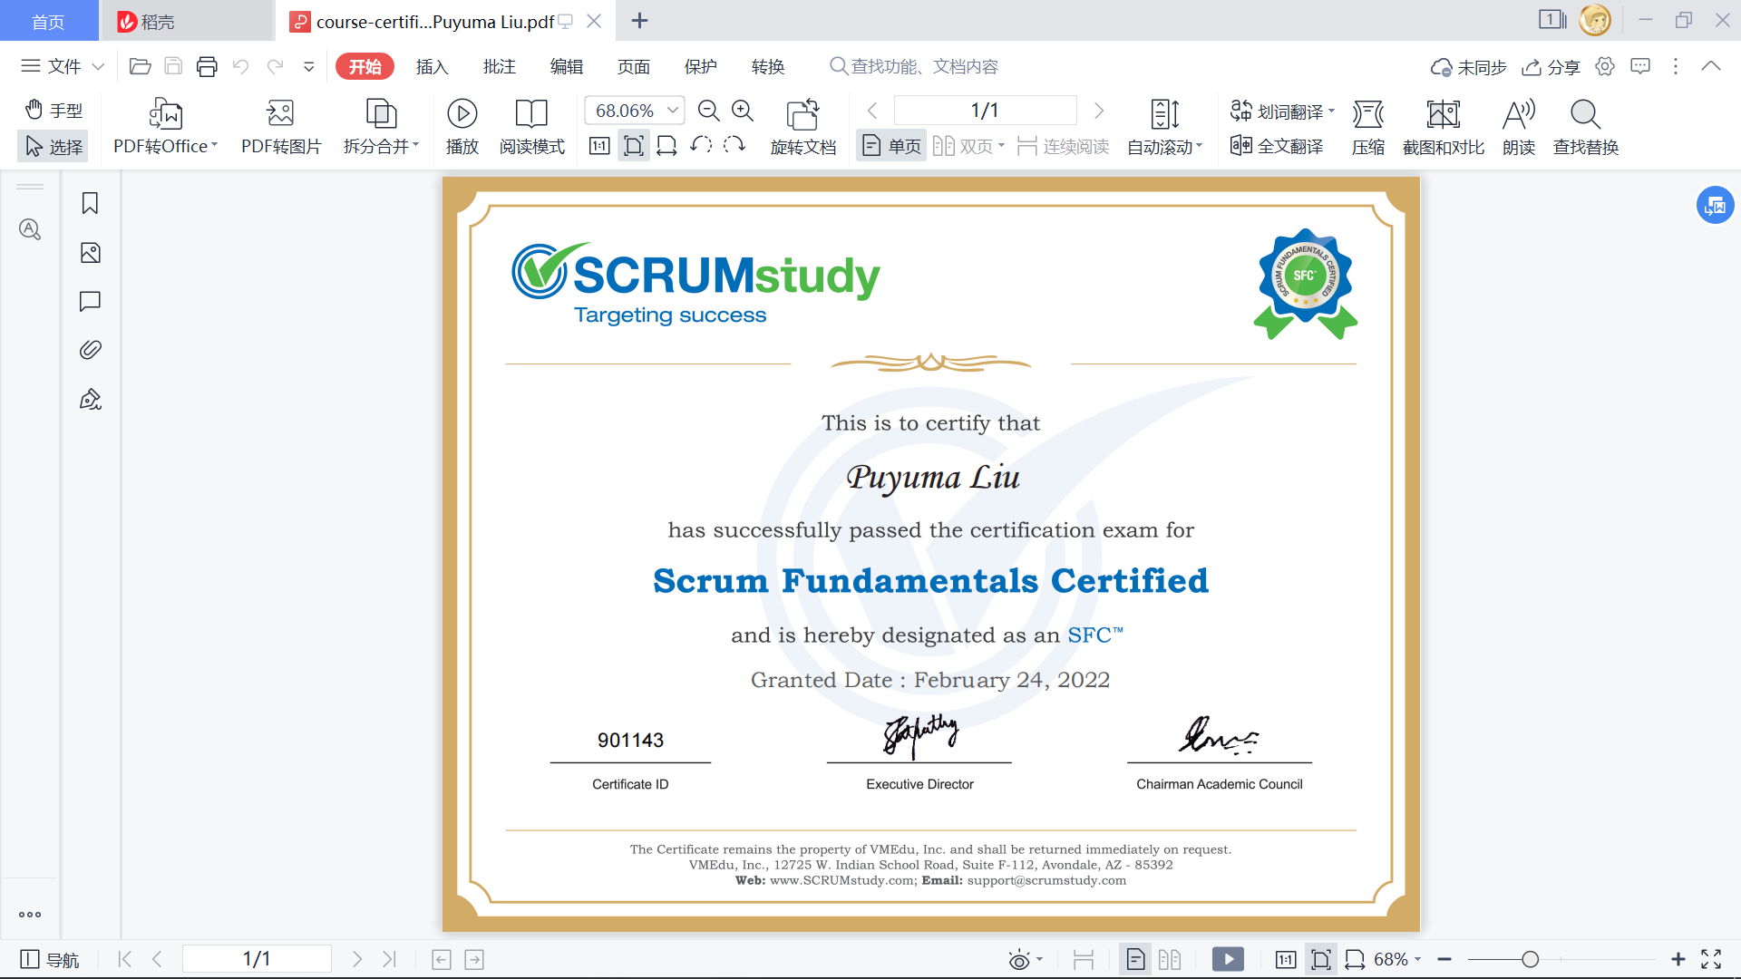This screenshot has width=1741, height=979.
Task: Click the status bar page number field
Action: (x=257, y=959)
